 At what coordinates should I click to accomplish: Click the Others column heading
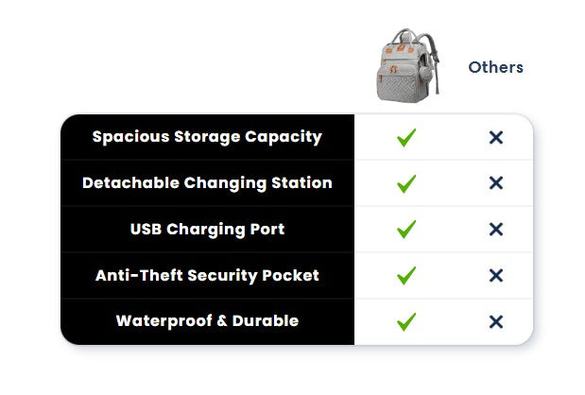click(x=495, y=67)
